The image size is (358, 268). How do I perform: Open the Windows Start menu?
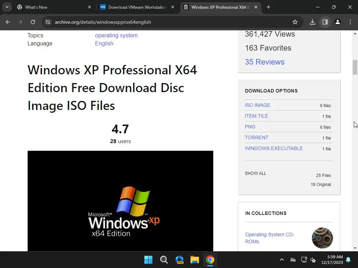tap(148, 260)
